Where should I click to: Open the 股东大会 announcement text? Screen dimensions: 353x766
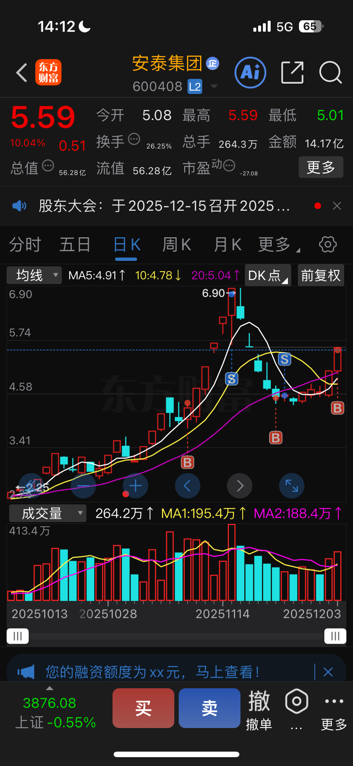164,206
